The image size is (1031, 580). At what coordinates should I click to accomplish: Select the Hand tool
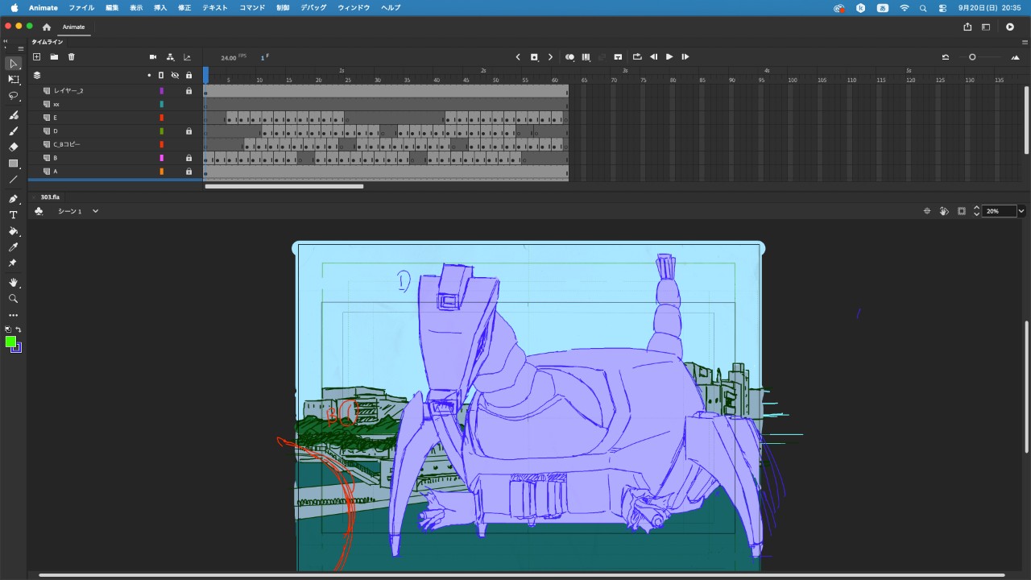tap(14, 283)
